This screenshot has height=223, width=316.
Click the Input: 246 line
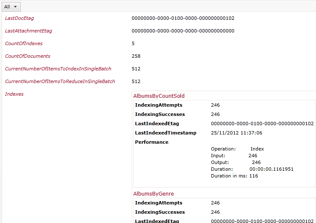234,156
